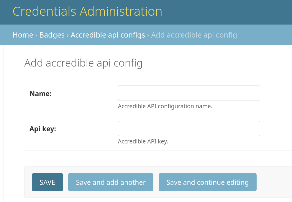Click help text 'Accredible API key.'
Screen dimensions: 292x202
click(143, 141)
